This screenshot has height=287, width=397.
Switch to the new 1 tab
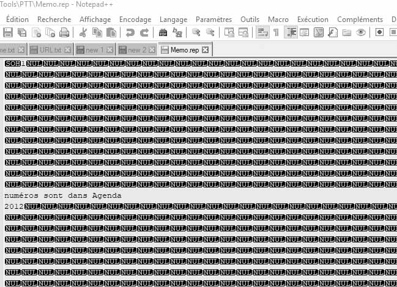click(94, 50)
